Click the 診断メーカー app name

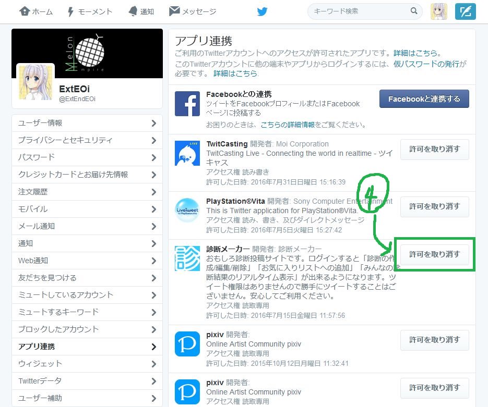tap(228, 249)
